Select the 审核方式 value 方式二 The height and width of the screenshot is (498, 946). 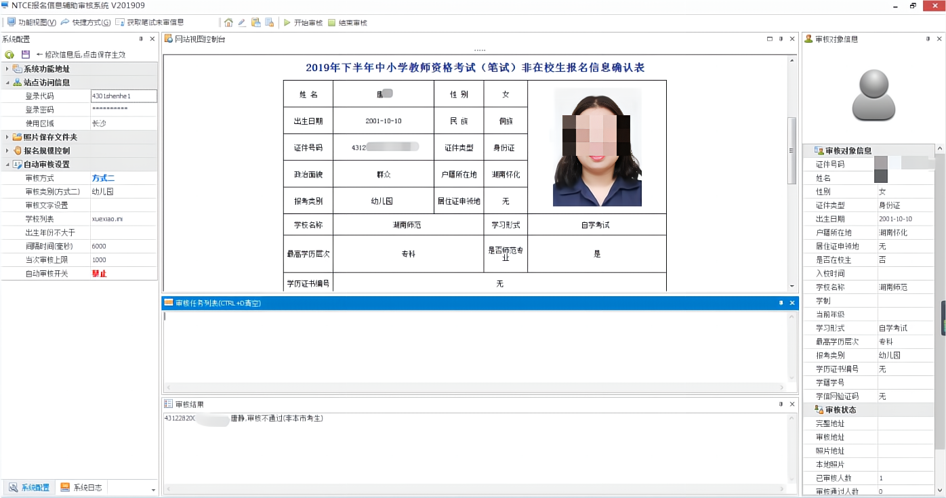(123, 178)
